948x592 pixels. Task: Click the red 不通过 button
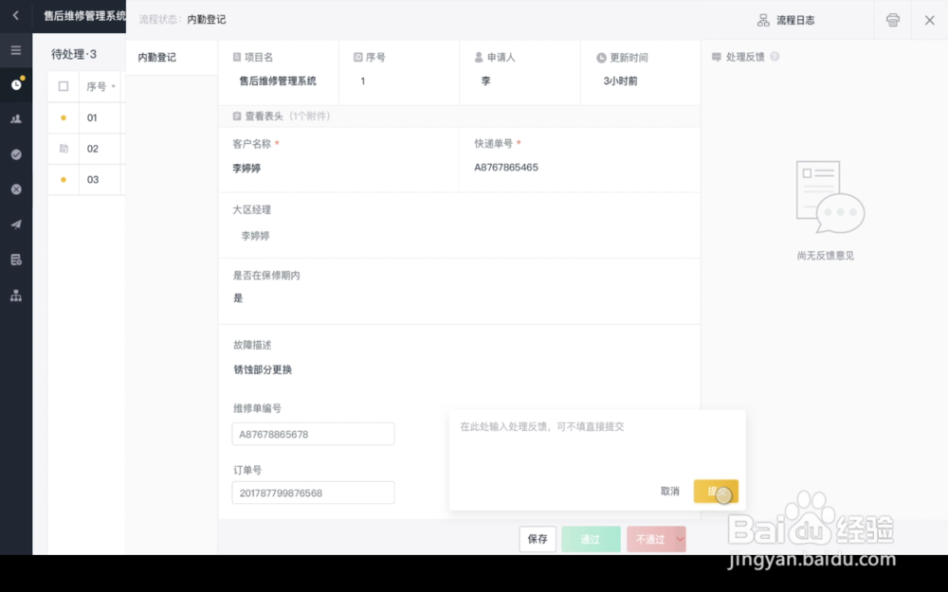pyautogui.click(x=650, y=539)
